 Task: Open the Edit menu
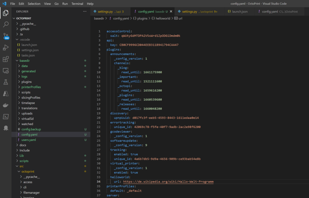click(21, 4)
